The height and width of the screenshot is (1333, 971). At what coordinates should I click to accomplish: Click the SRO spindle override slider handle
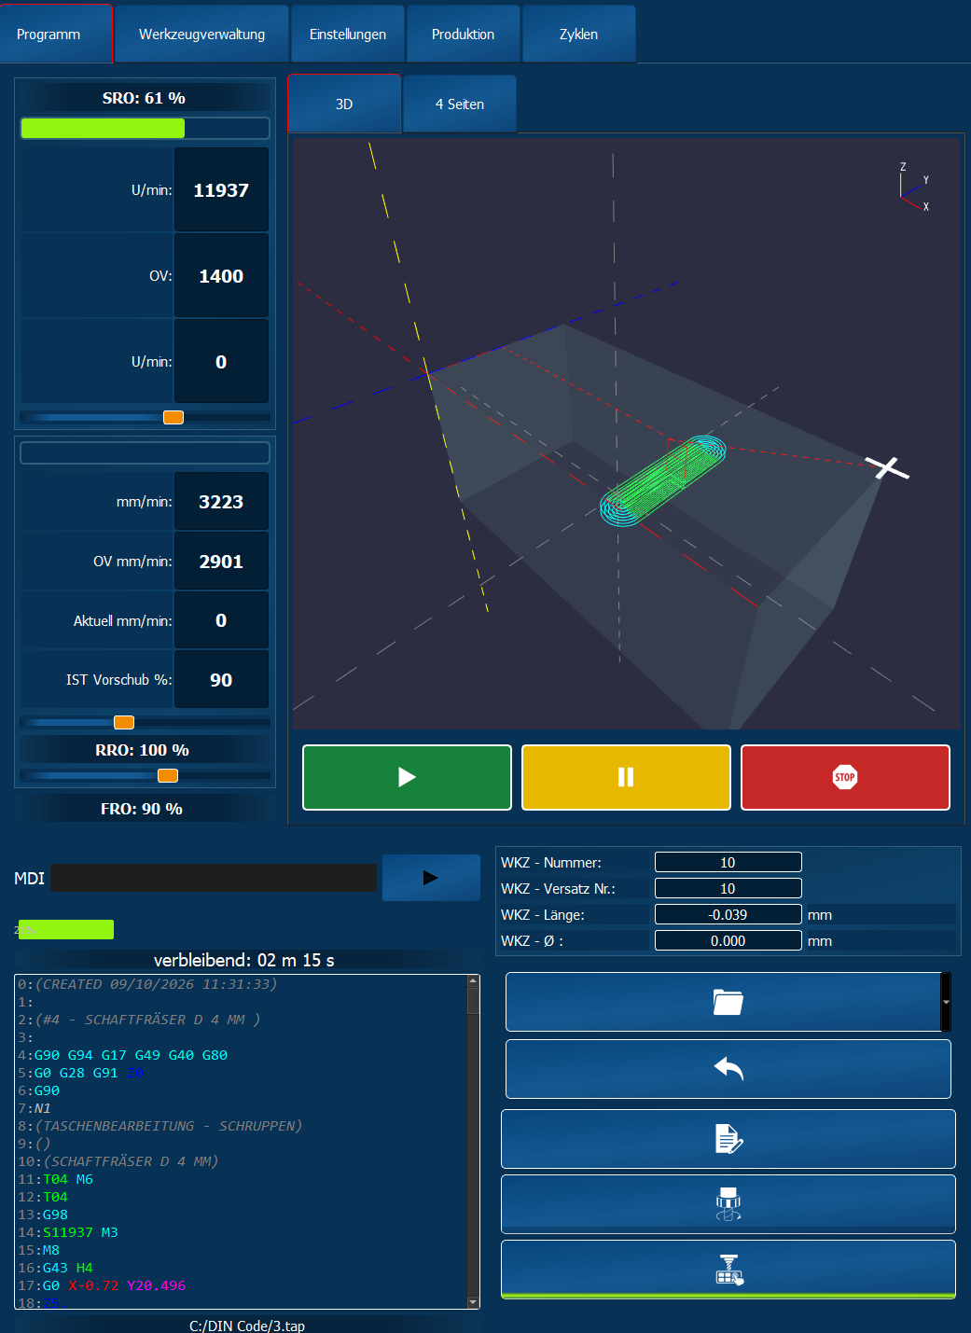click(173, 417)
